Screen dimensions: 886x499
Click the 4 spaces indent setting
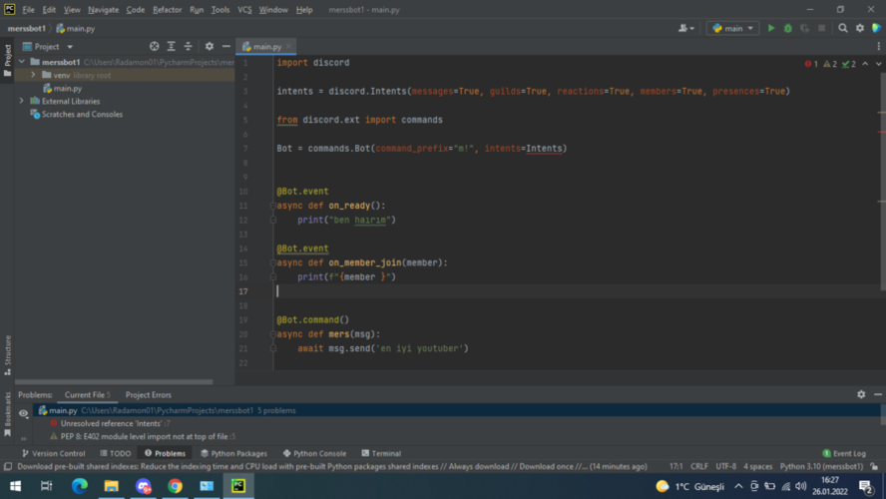tap(757, 467)
